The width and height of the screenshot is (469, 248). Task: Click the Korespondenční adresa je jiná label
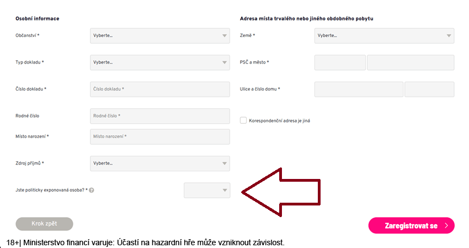point(279,121)
